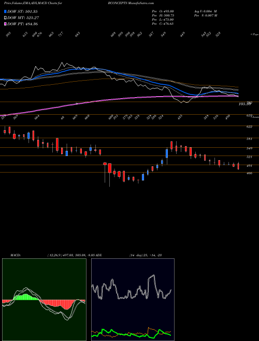Click the 'Pre H: 500.75' high value
The width and height of the screenshot is (259, 341).
pos(163,16)
